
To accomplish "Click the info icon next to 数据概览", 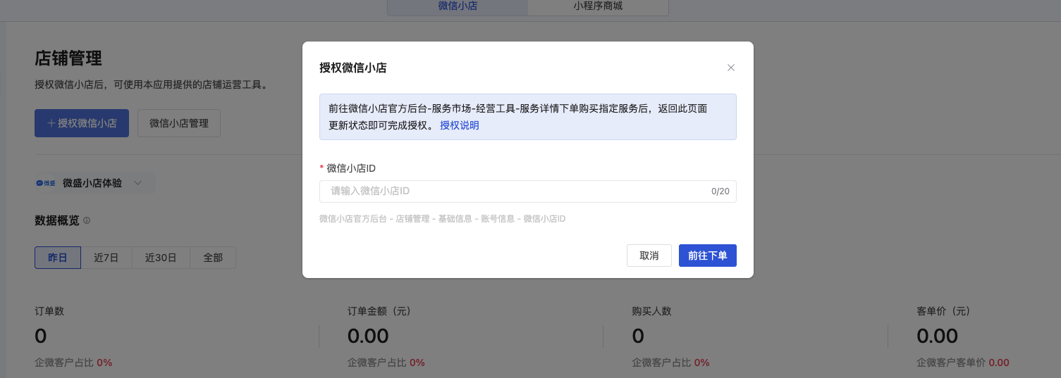I will (87, 220).
